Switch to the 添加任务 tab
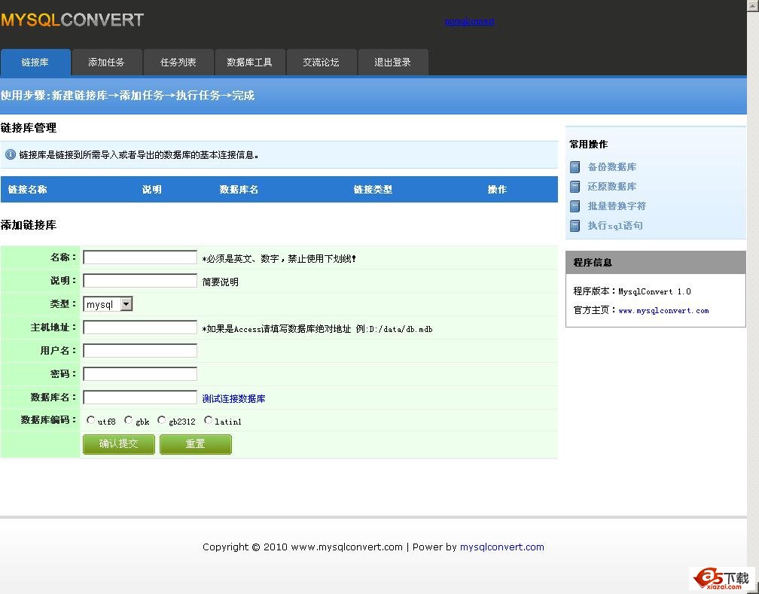Viewport: 759px width, 594px height. pyautogui.click(x=106, y=62)
